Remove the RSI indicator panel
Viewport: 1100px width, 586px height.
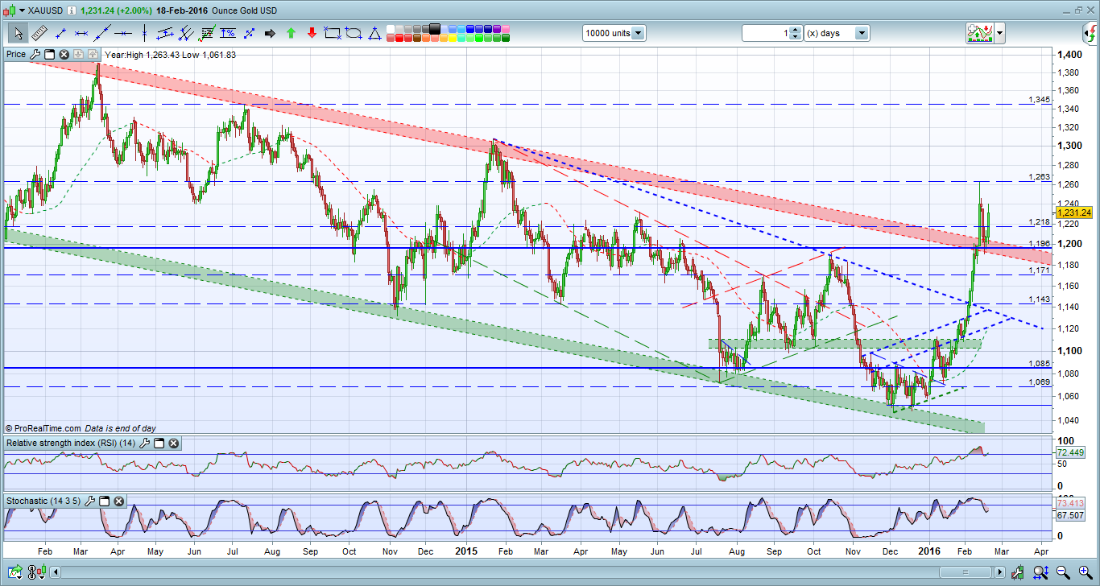(x=173, y=444)
